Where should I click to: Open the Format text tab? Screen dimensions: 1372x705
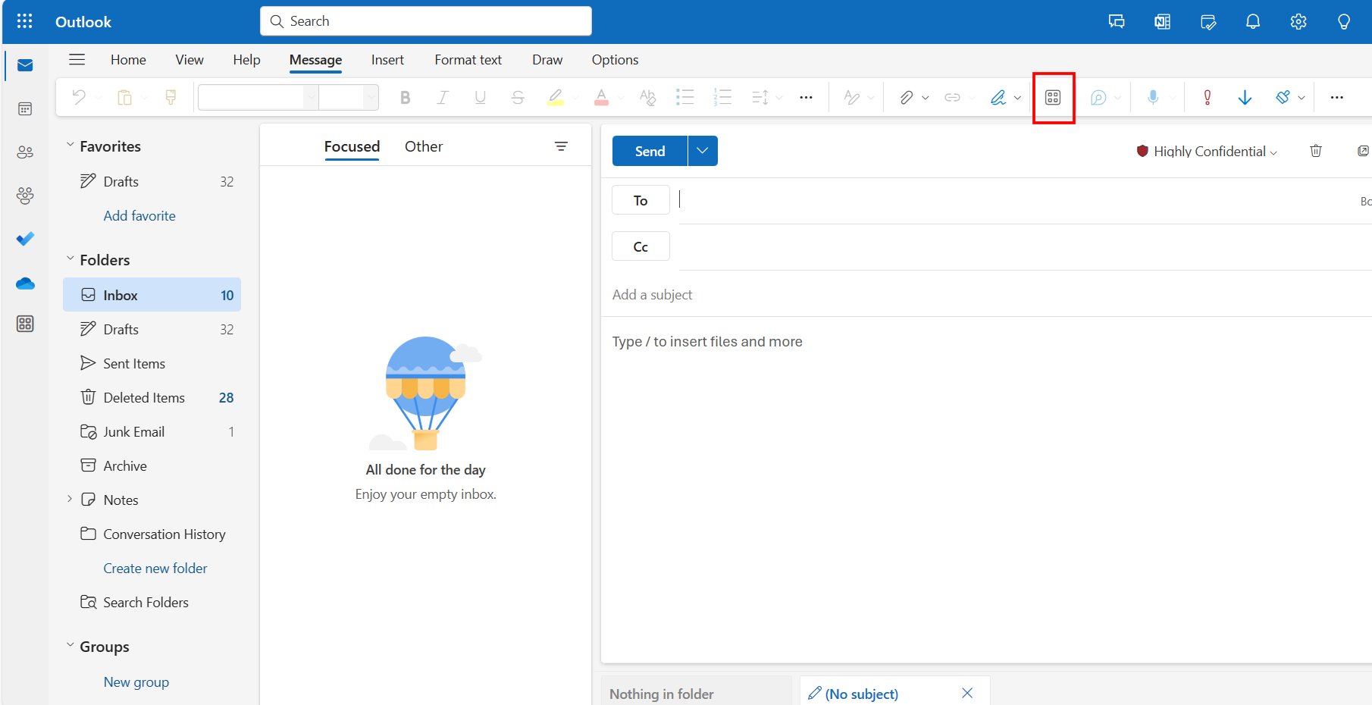pyautogui.click(x=468, y=60)
